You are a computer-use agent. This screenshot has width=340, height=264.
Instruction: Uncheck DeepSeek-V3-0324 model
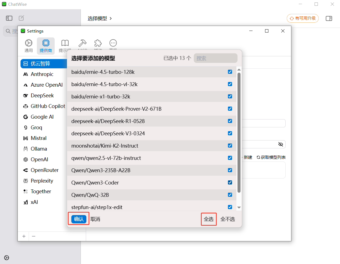click(x=230, y=133)
